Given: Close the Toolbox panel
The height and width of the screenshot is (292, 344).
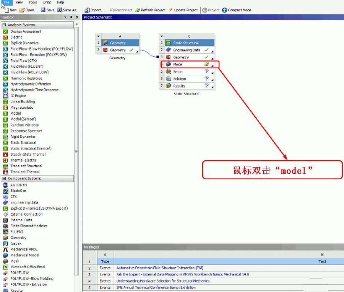Looking at the screenshot, I should (77, 17).
